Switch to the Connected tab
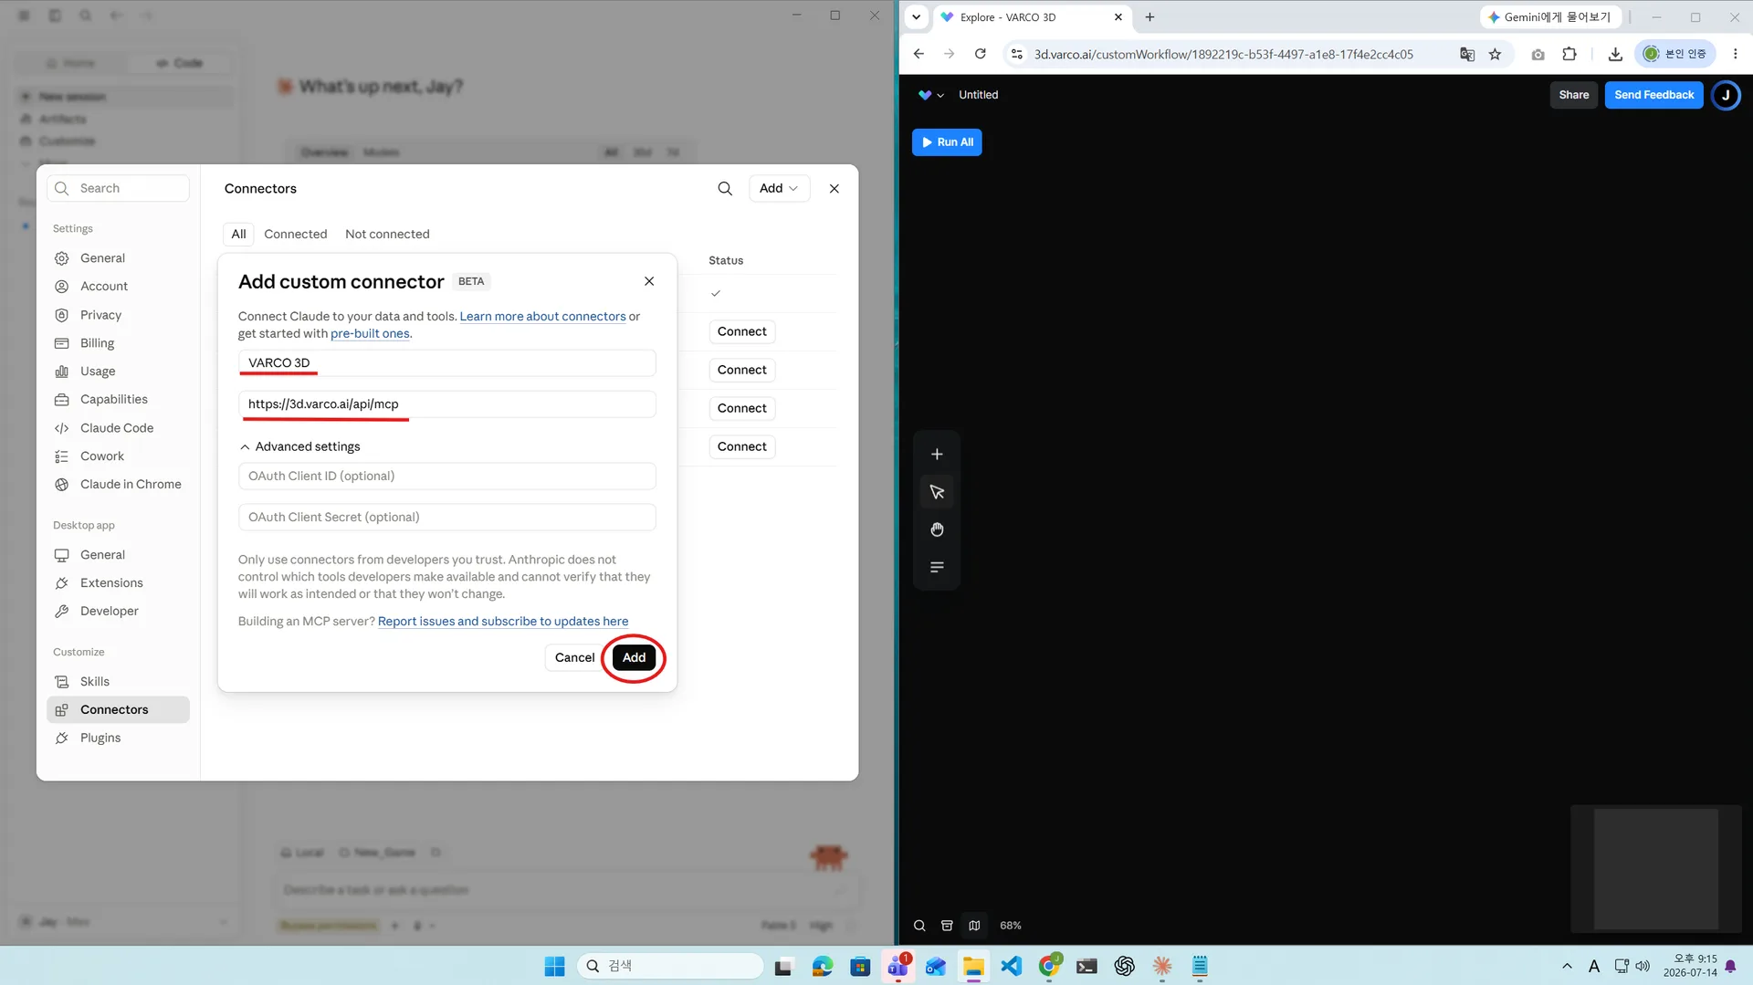This screenshot has height=985, width=1753. [x=295, y=234]
